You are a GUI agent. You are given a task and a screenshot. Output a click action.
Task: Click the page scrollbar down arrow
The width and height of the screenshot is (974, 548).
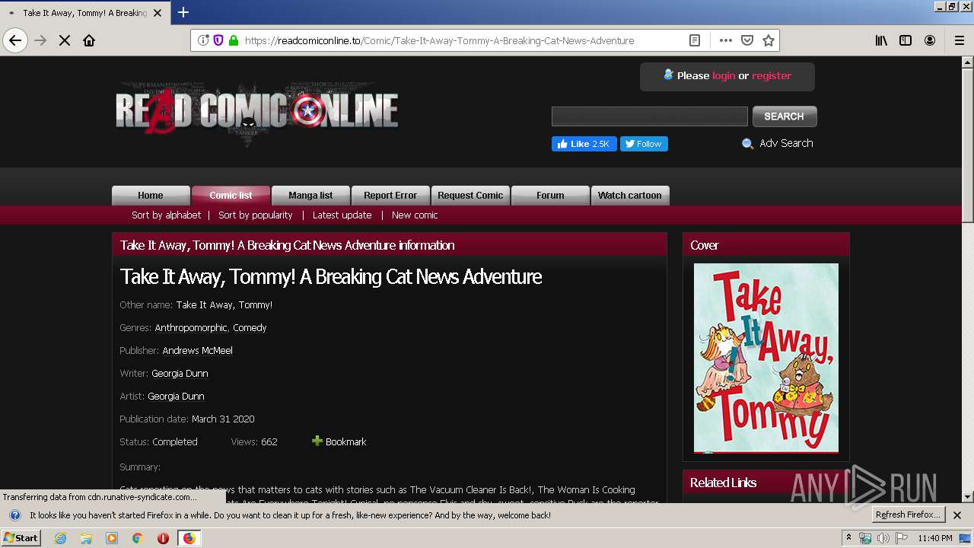pos(968,496)
